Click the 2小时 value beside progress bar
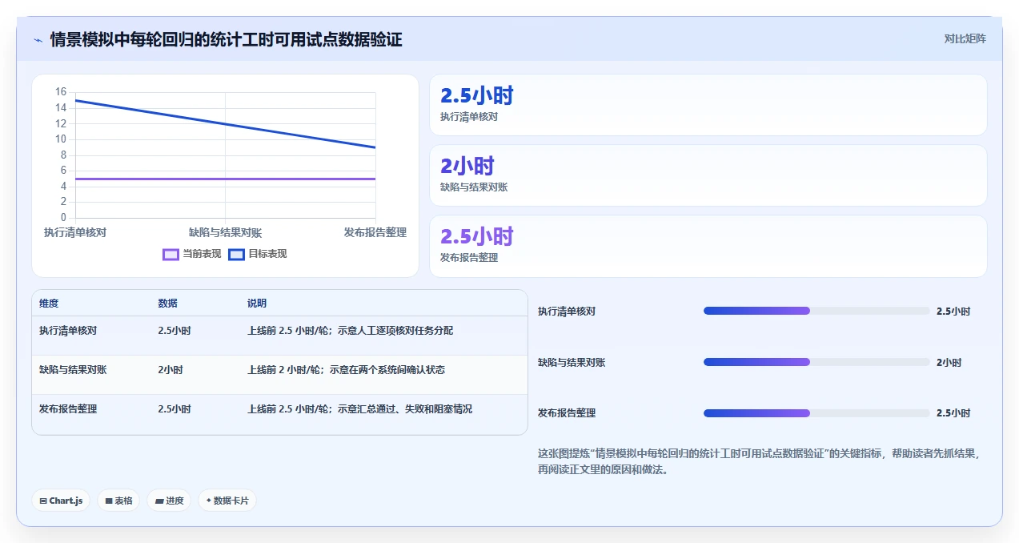The image size is (1019, 543). tap(949, 362)
